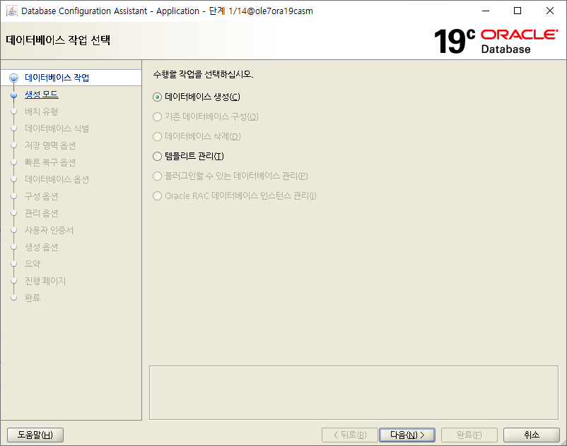Click the 사용자 인증서 step label
This screenshot has height=446, width=567.
(x=49, y=230)
